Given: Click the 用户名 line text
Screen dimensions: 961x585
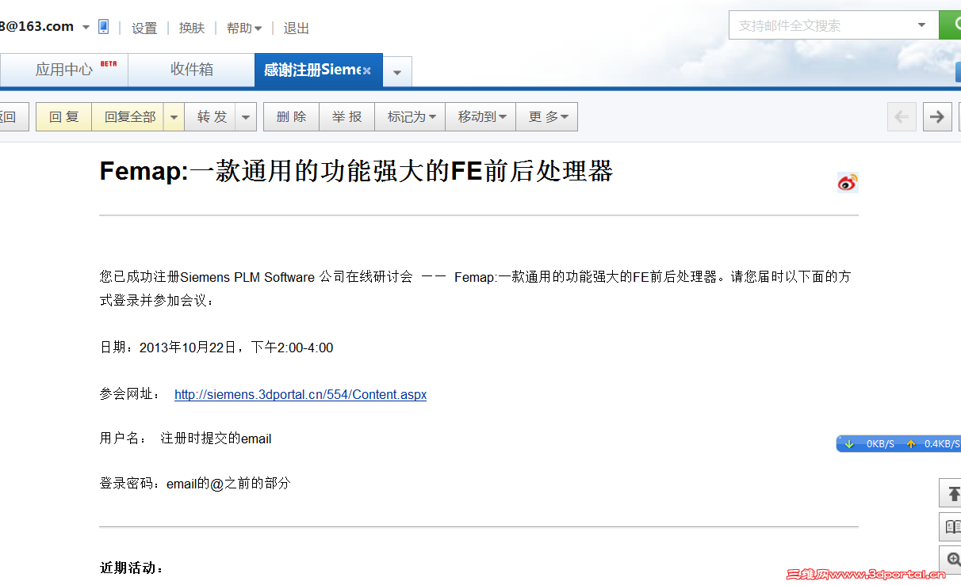Looking at the screenshot, I should [x=186, y=439].
